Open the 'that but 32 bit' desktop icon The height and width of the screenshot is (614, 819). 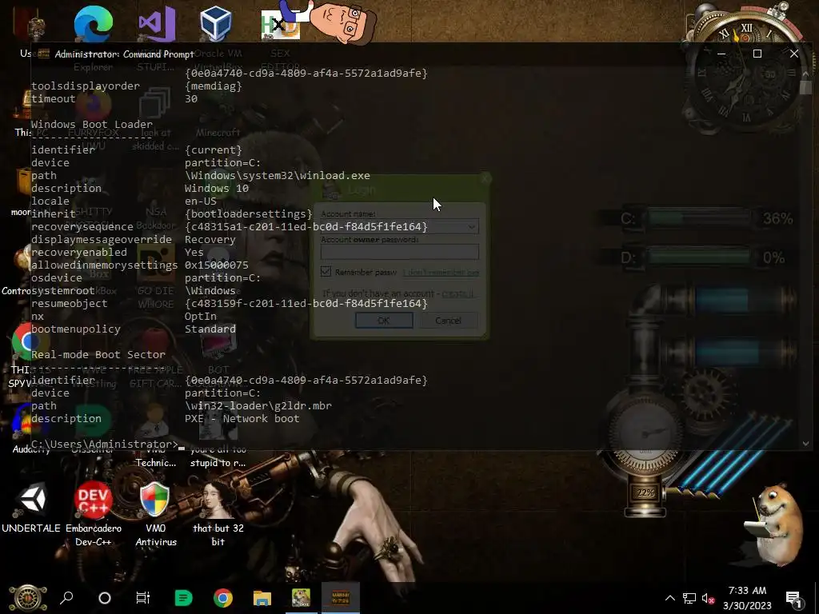click(218, 500)
